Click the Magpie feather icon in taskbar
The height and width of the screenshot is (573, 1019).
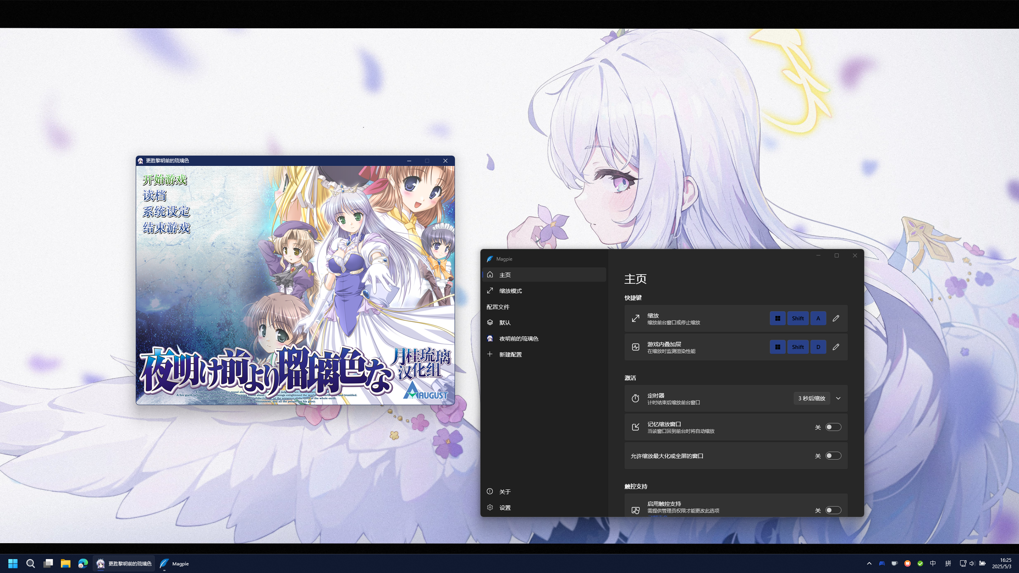pyautogui.click(x=164, y=563)
